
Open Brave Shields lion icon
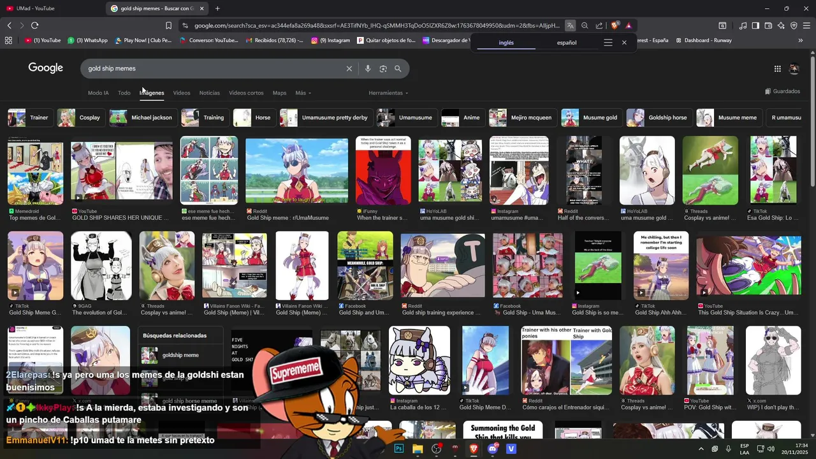(x=615, y=25)
